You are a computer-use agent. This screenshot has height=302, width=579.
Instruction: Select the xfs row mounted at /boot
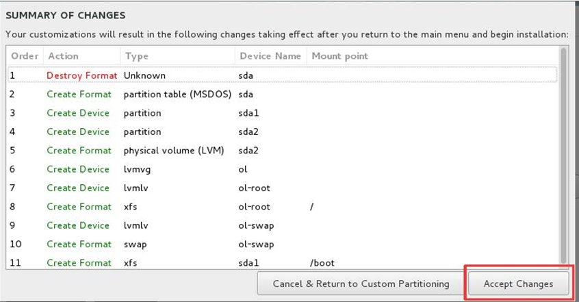click(x=283, y=262)
